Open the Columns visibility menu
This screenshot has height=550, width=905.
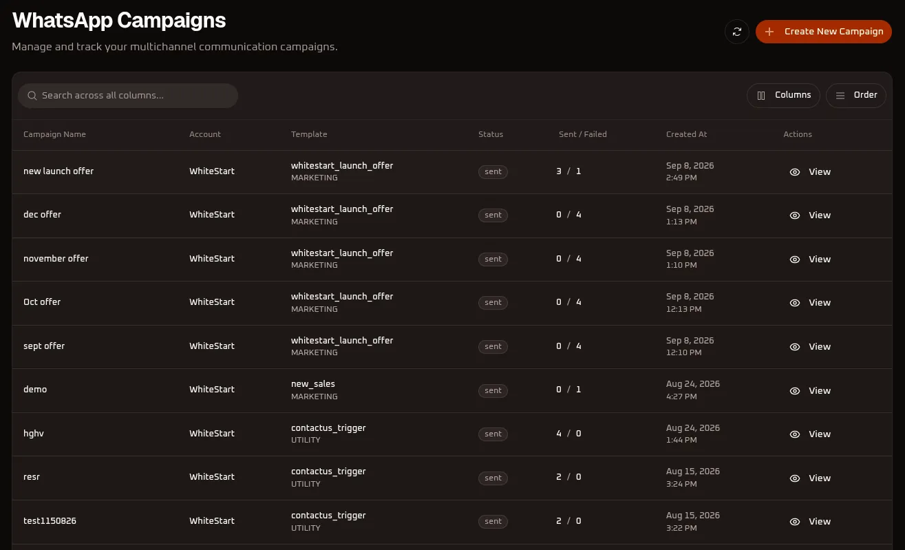point(783,96)
